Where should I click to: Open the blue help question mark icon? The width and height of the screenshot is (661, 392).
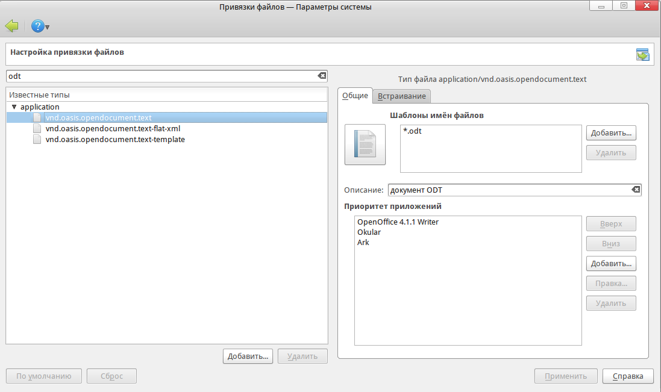pos(37,26)
